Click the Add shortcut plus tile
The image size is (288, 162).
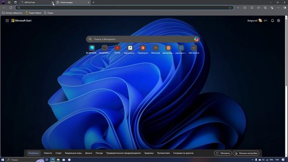pos(194,49)
